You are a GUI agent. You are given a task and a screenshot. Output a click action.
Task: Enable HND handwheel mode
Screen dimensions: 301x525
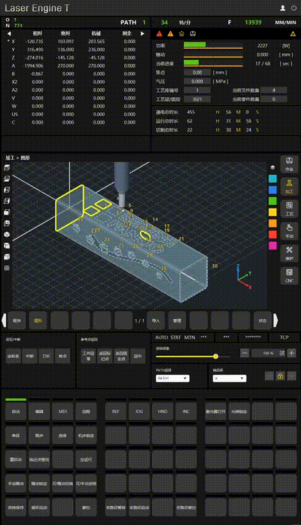162,412
